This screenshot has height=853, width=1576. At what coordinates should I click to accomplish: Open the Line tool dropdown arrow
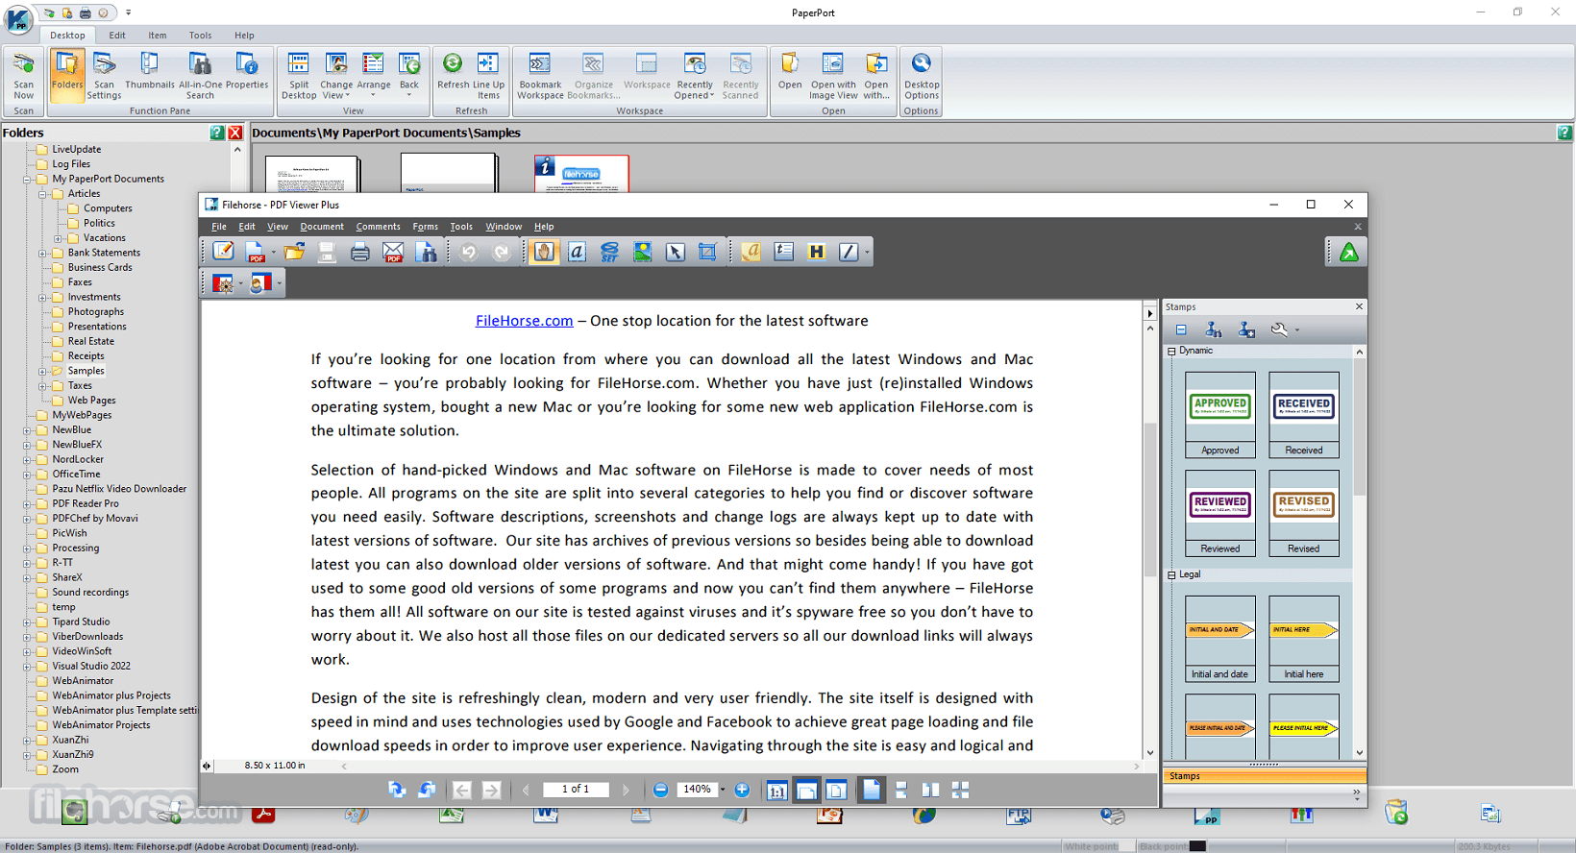click(x=867, y=253)
